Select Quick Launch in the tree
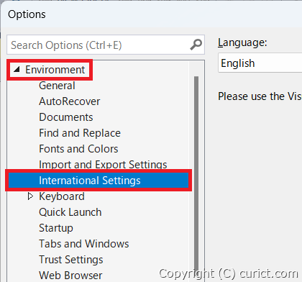This screenshot has width=302, height=282. click(x=70, y=212)
